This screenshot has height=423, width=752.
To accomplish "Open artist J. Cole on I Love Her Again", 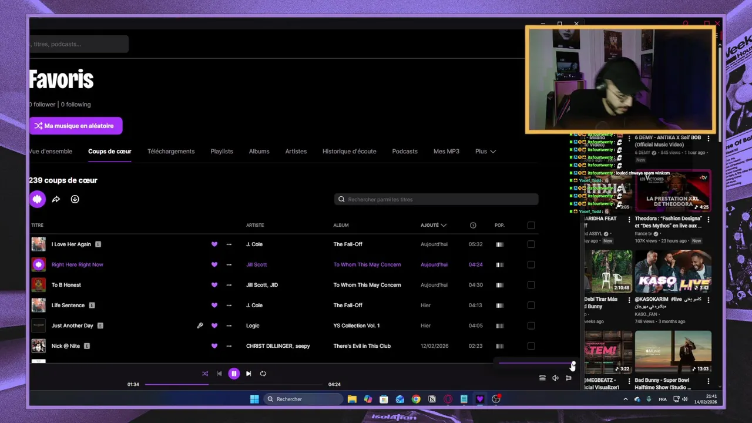I will point(254,244).
